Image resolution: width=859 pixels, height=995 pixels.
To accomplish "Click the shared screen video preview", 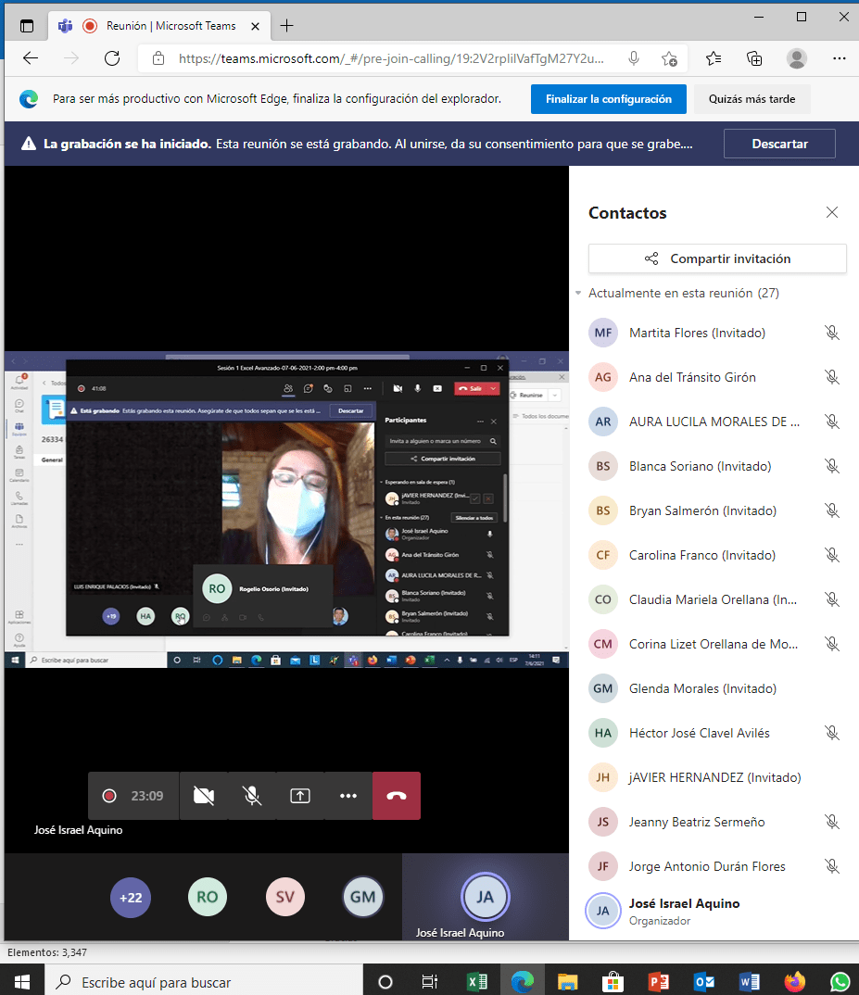I will 286,510.
